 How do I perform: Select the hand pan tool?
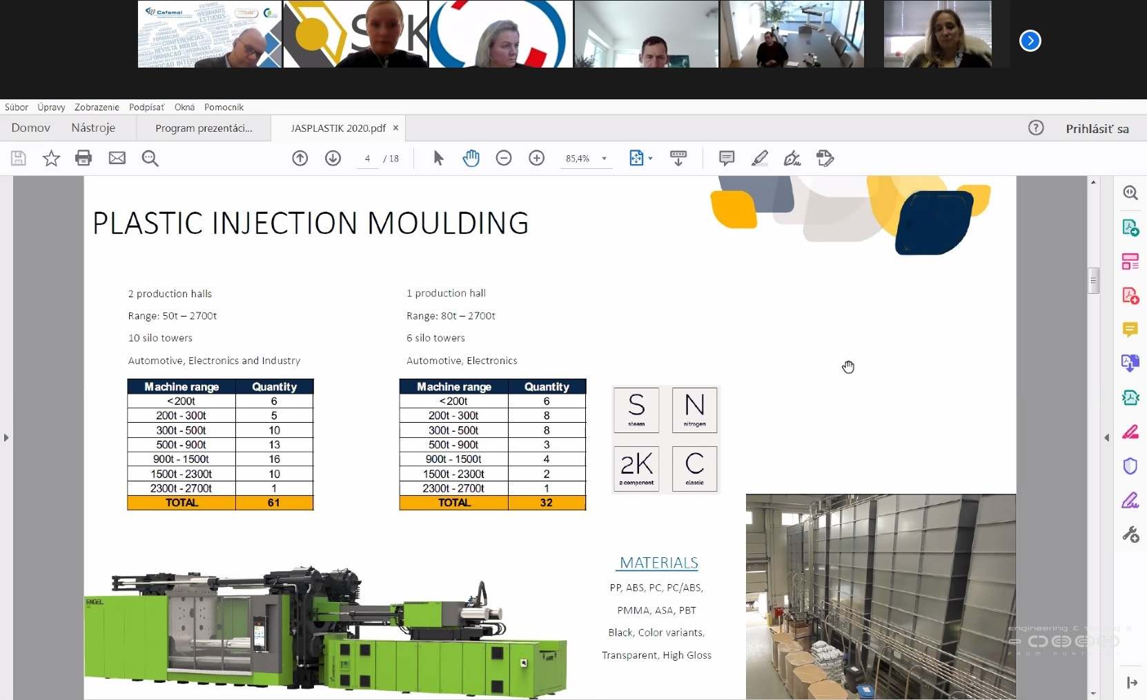[471, 158]
